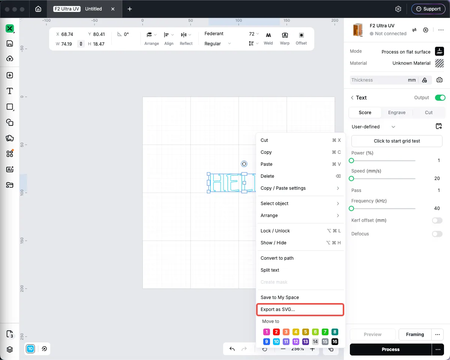This screenshot has height=360, width=450.
Task: Click the home icon in title bar
Action: click(x=38, y=9)
